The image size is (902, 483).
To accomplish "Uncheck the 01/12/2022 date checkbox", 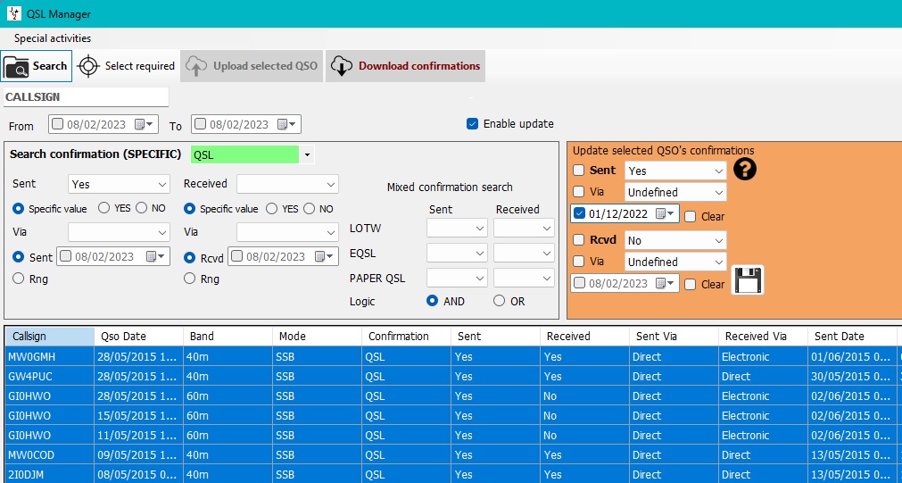I will 579,213.
